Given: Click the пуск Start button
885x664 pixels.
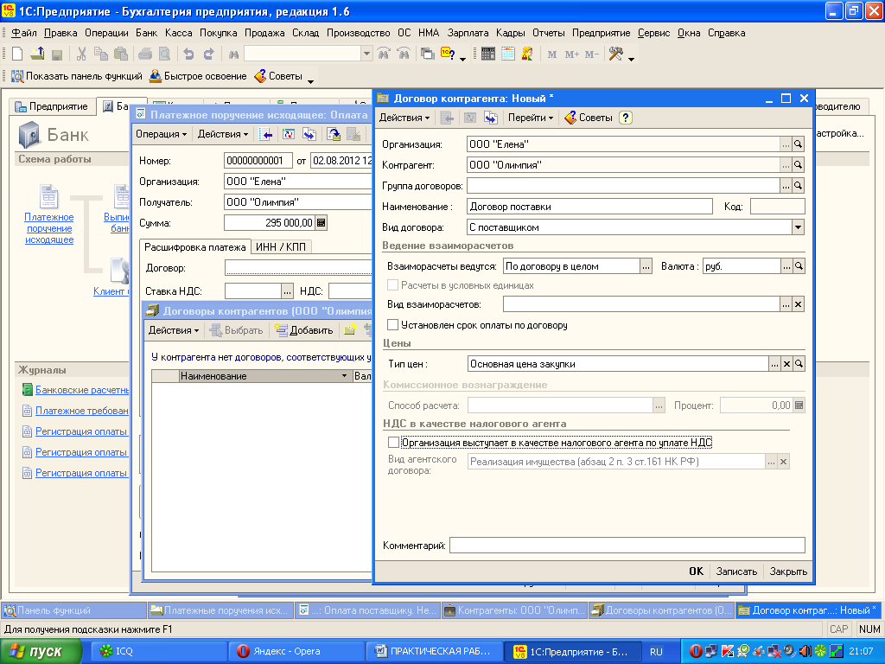Looking at the screenshot, I should [x=40, y=651].
